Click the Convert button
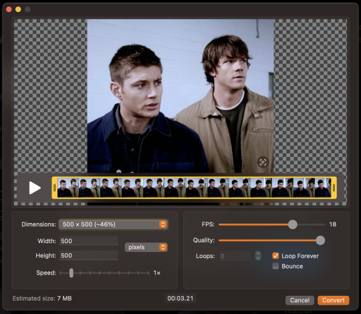 [x=333, y=301]
